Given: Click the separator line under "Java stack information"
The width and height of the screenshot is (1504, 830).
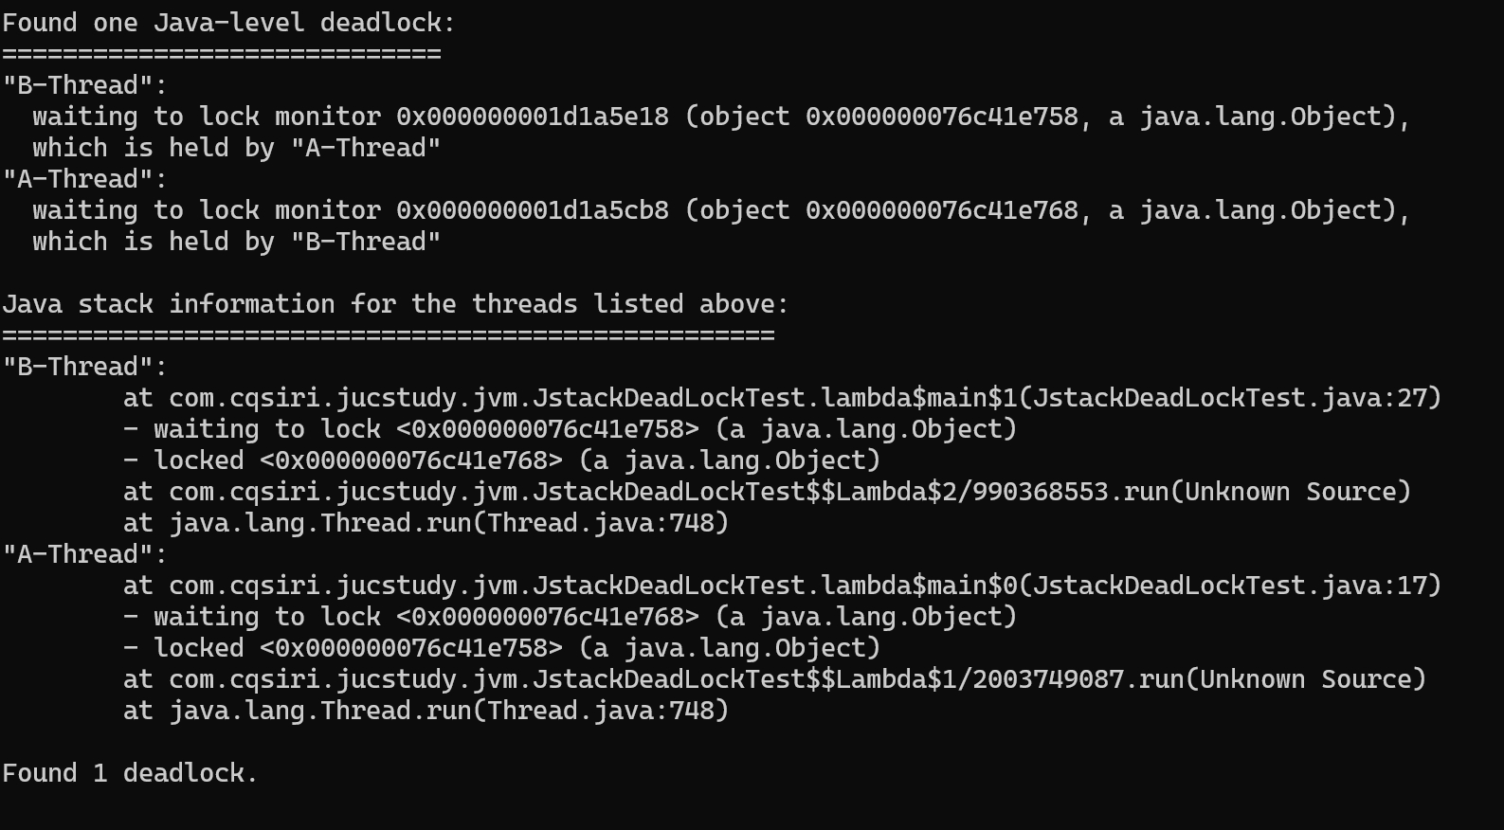Looking at the screenshot, I should 388,335.
